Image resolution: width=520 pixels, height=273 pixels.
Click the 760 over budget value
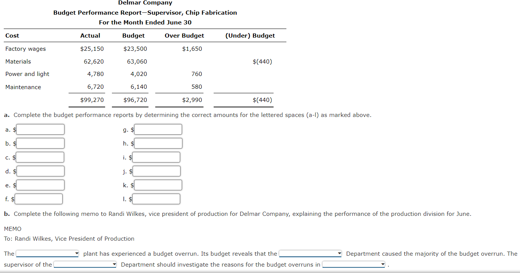click(197, 74)
